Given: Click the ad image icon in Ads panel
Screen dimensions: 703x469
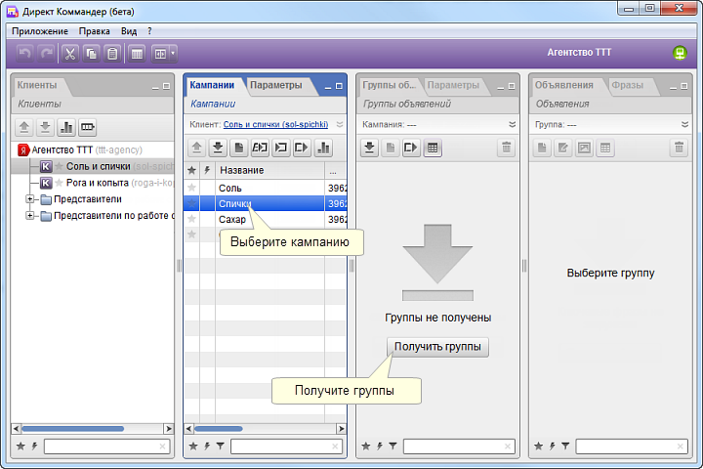Looking at the screenshot, I should [x=584, y=148].
